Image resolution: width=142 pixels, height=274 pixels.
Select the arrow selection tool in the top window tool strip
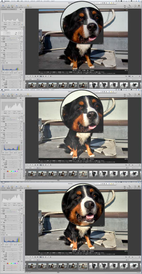pyautogui.click(x=27, y=76)
